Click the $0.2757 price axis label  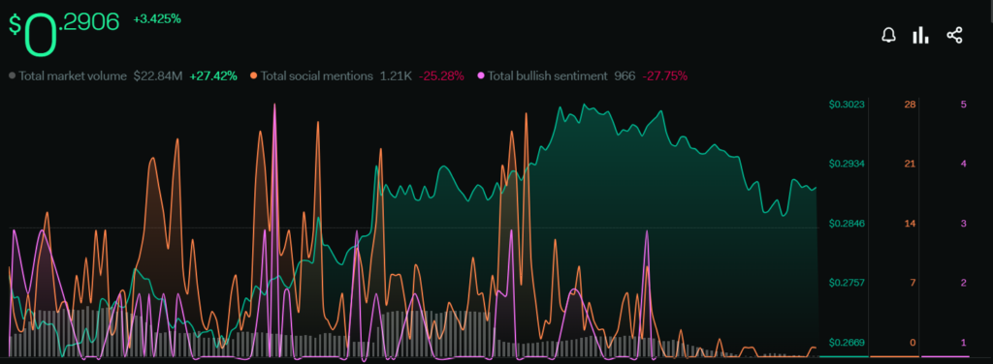(x=847, y=283)
